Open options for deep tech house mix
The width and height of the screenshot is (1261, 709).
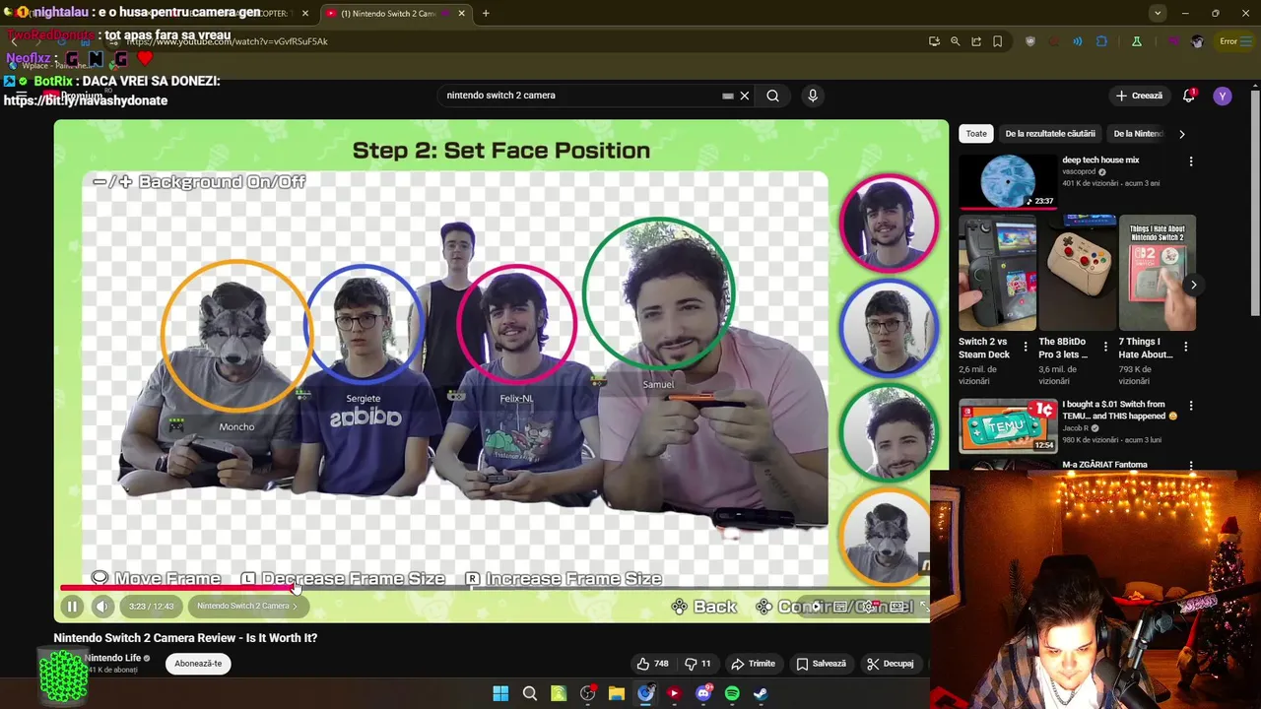(1191, 161)
